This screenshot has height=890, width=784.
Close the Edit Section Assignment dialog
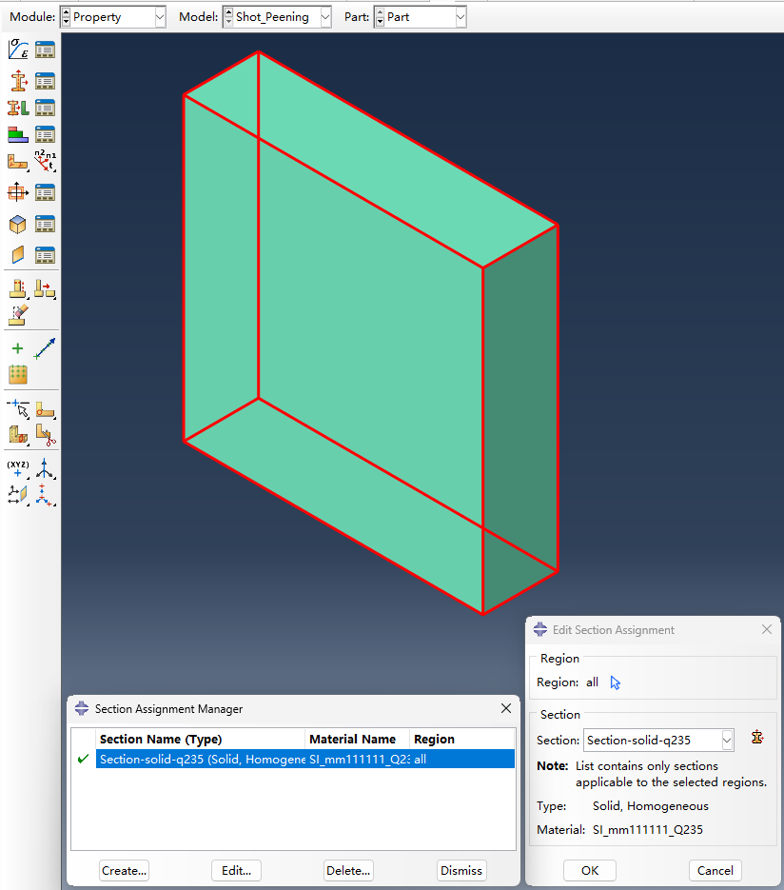pos(767,629)
